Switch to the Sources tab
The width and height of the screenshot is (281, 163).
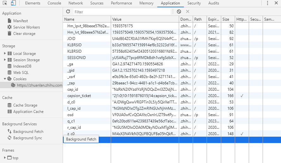point(97,3)
